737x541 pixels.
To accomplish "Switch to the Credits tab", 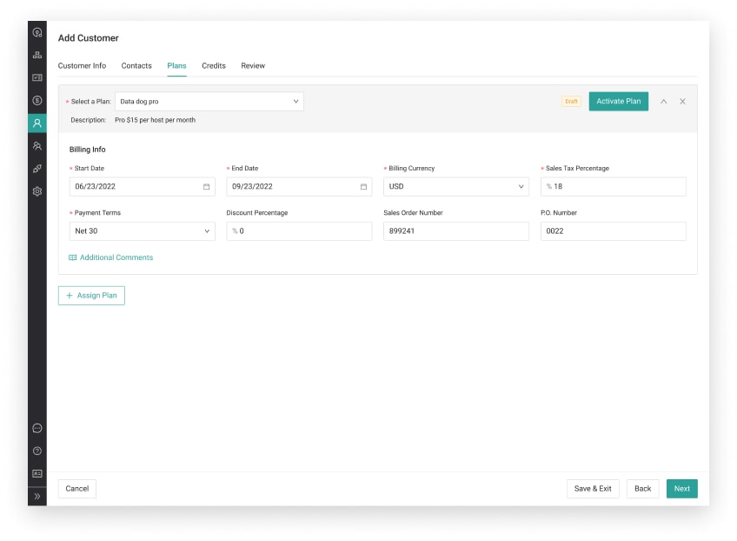I will tap(214, 66).
